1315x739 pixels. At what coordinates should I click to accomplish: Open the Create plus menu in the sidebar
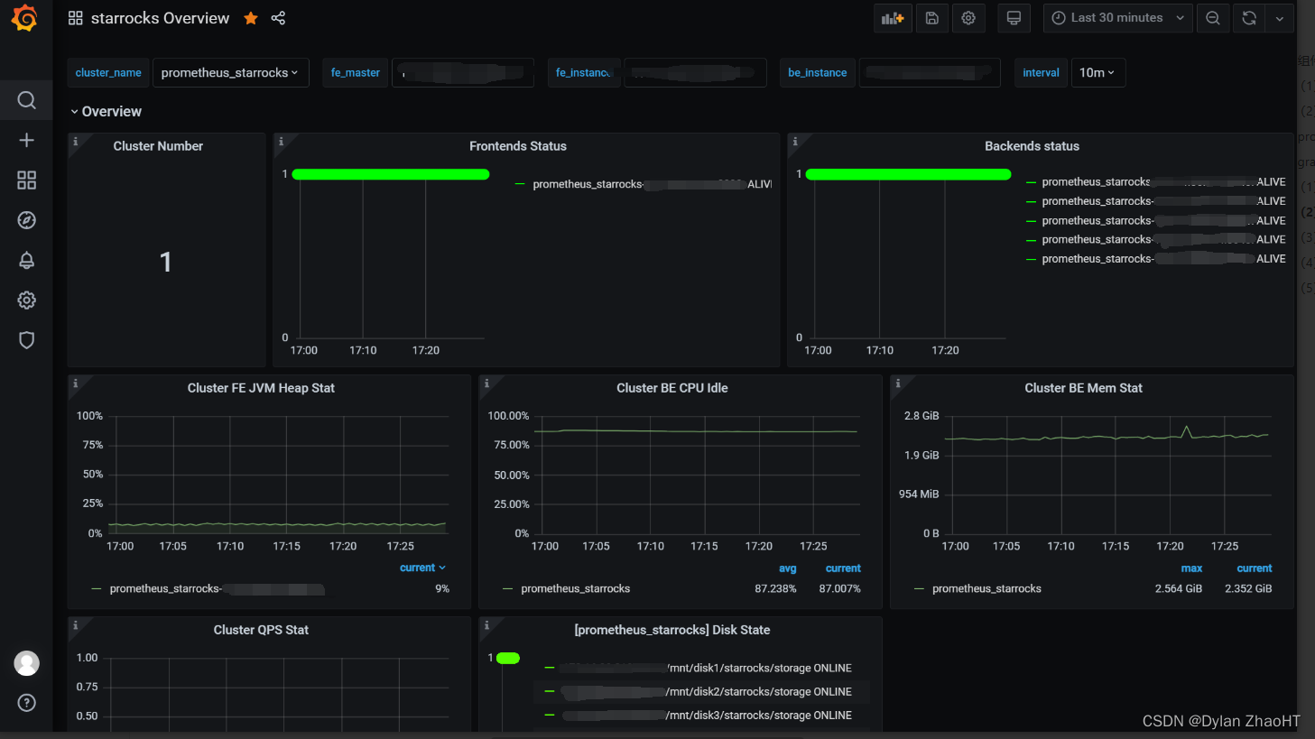(x=26, y=140)
